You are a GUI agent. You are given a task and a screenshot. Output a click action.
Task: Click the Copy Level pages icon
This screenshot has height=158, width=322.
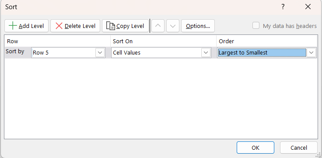pyautogui.click(x=111, y=26)
